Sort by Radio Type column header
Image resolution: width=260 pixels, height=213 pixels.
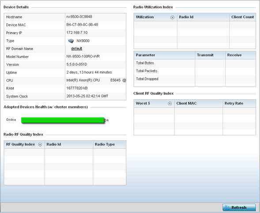[109, 145]
